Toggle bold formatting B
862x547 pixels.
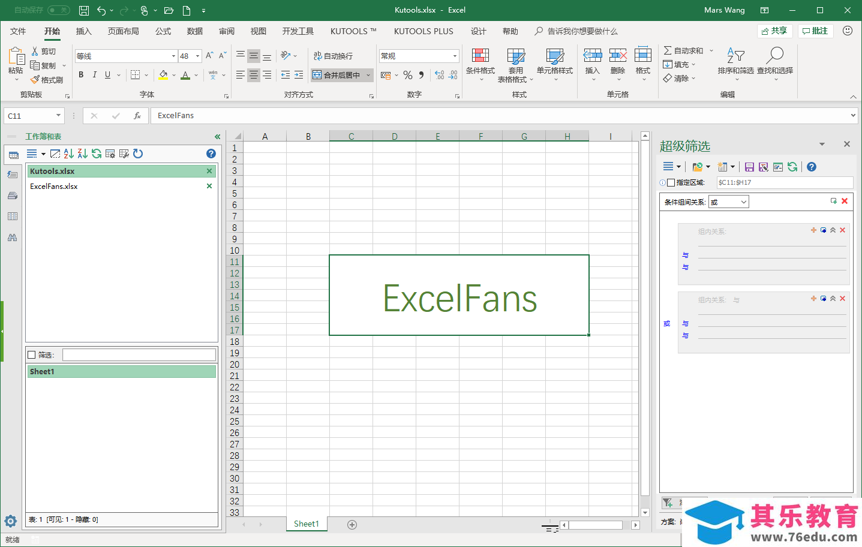[81, 75]
